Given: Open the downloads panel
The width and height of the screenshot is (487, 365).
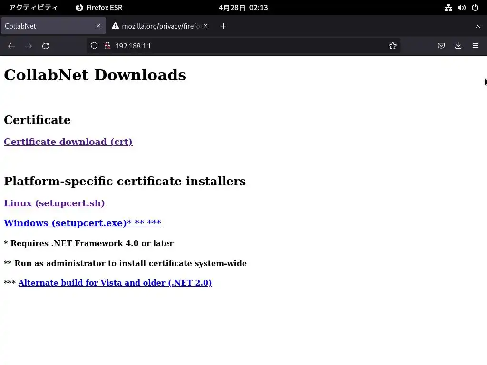Looking at the screenshot, I should (458, 46).
